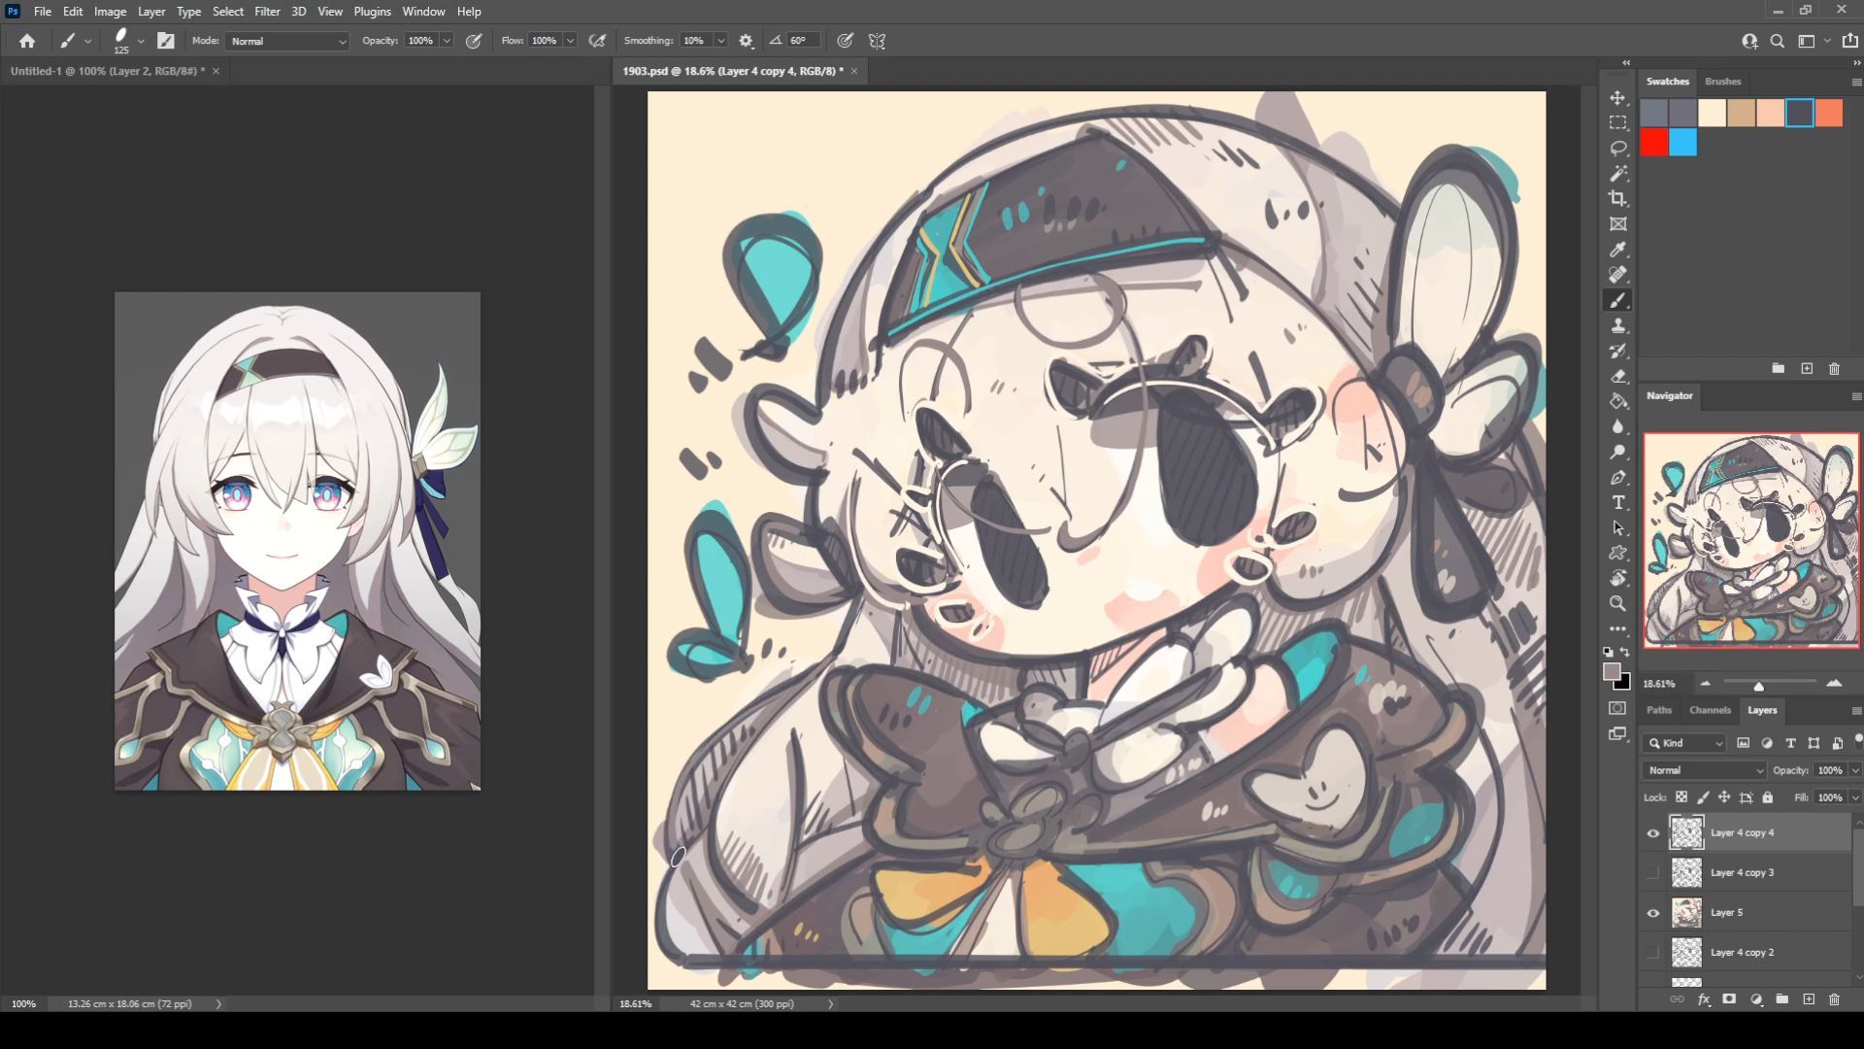Delete layer with Layers trash icon
1864x1049 pixels.
tap(1834, 999)
